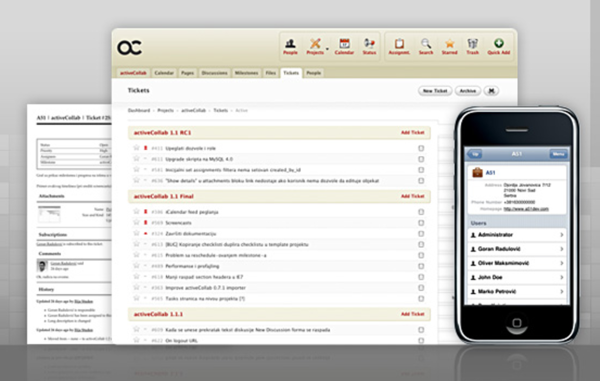Select the Calendar project tab
Screen dimensions: 600x381
tap(164, 73)
